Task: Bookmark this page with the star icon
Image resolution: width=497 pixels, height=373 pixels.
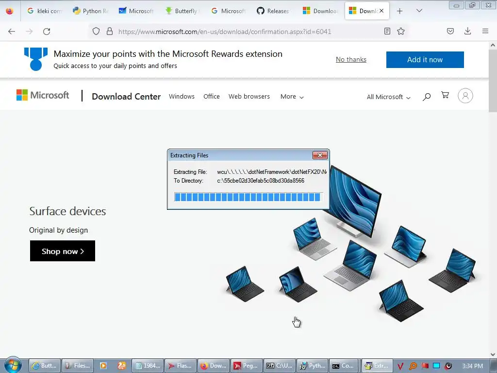Action: [401, 31]
